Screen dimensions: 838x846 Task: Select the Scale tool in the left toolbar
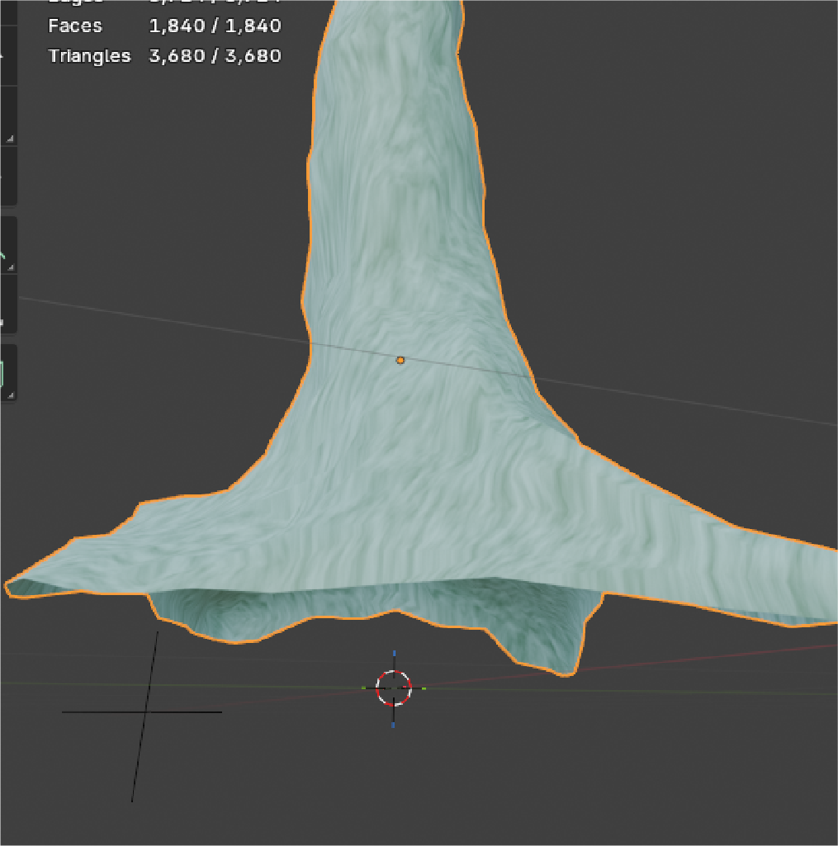(7, 116)
